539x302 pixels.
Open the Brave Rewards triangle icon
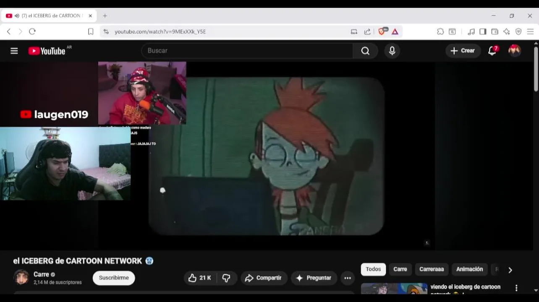395,31
